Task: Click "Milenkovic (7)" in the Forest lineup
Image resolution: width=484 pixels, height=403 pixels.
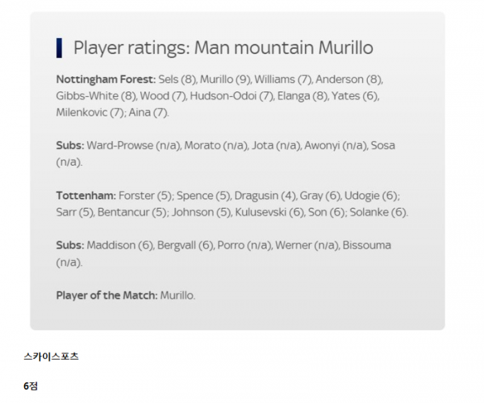Action: (x=90, y=113)
